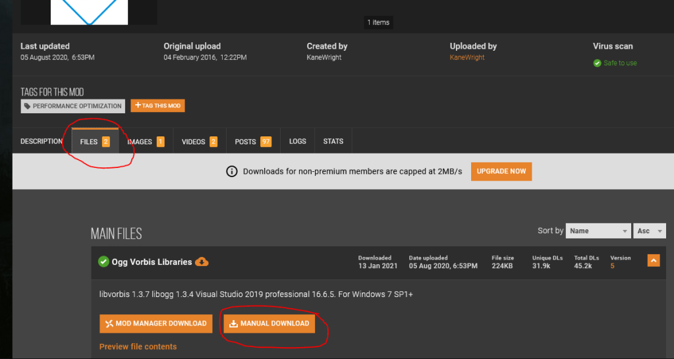Screen dimensions: 674x359
Task: Switch to the Files tab
Action: 95,142
